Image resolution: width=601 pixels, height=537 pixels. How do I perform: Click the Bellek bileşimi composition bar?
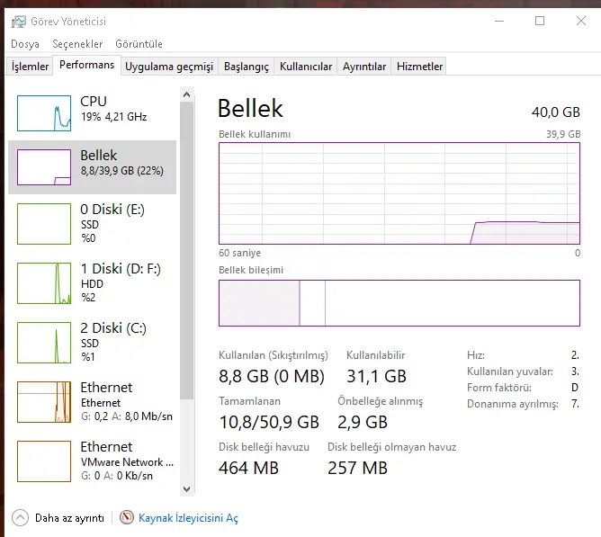(399, 303)
